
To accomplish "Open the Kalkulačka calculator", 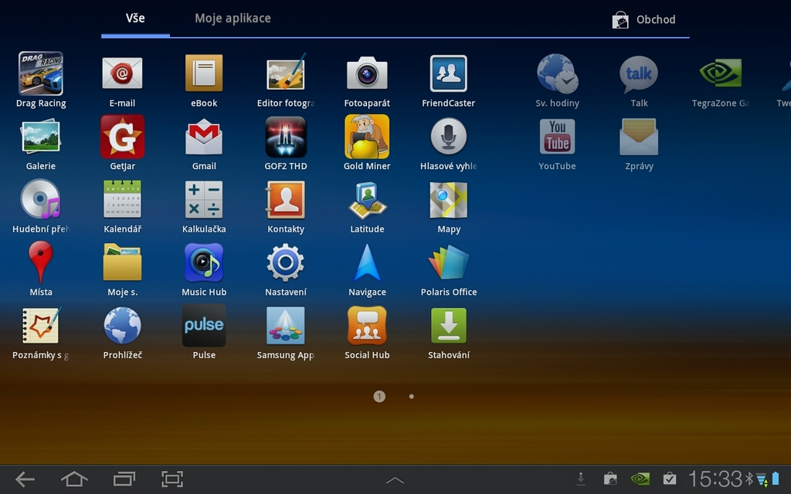I will point(203,201).
